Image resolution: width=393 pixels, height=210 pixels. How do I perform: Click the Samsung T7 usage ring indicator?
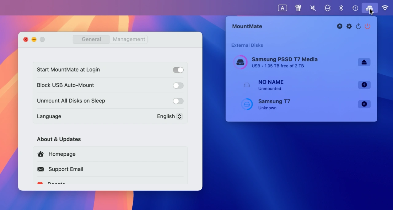coord(247,104)
